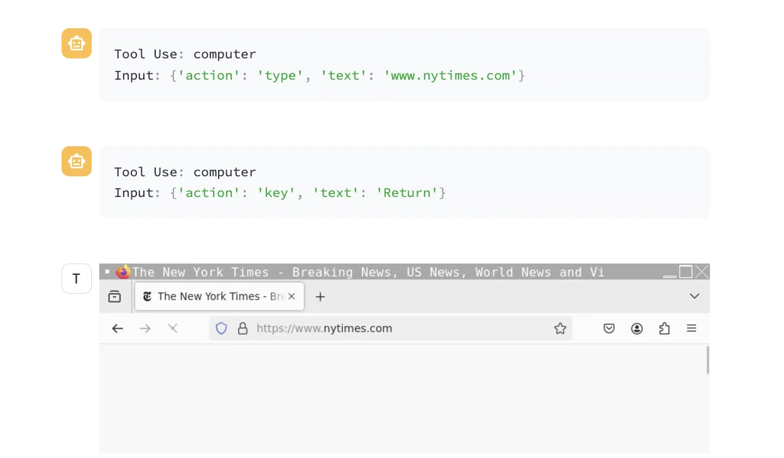Expand the list all tabs chevron
Viewport: 784px width, 458px height.
pos(694,296)
